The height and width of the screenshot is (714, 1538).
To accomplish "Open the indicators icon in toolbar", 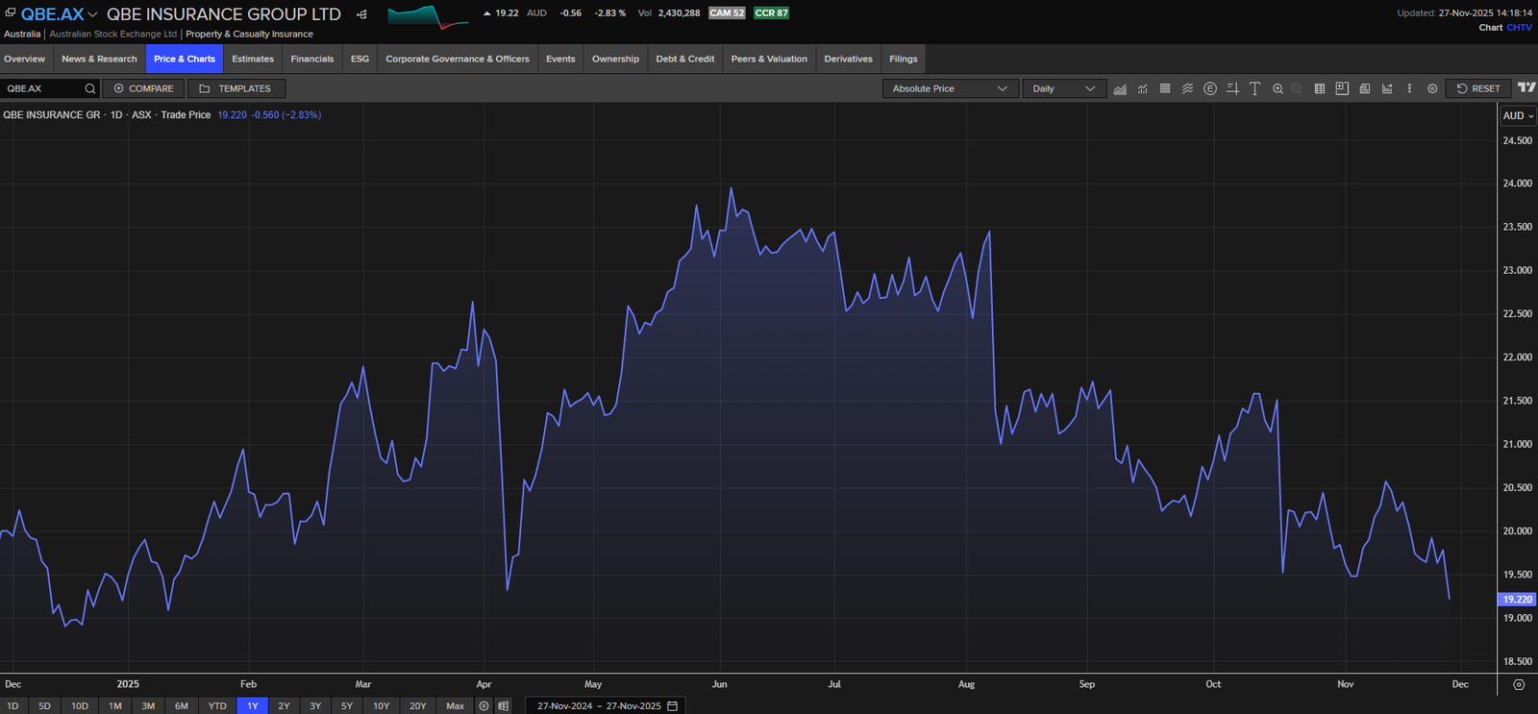I will pos(1143,88).
